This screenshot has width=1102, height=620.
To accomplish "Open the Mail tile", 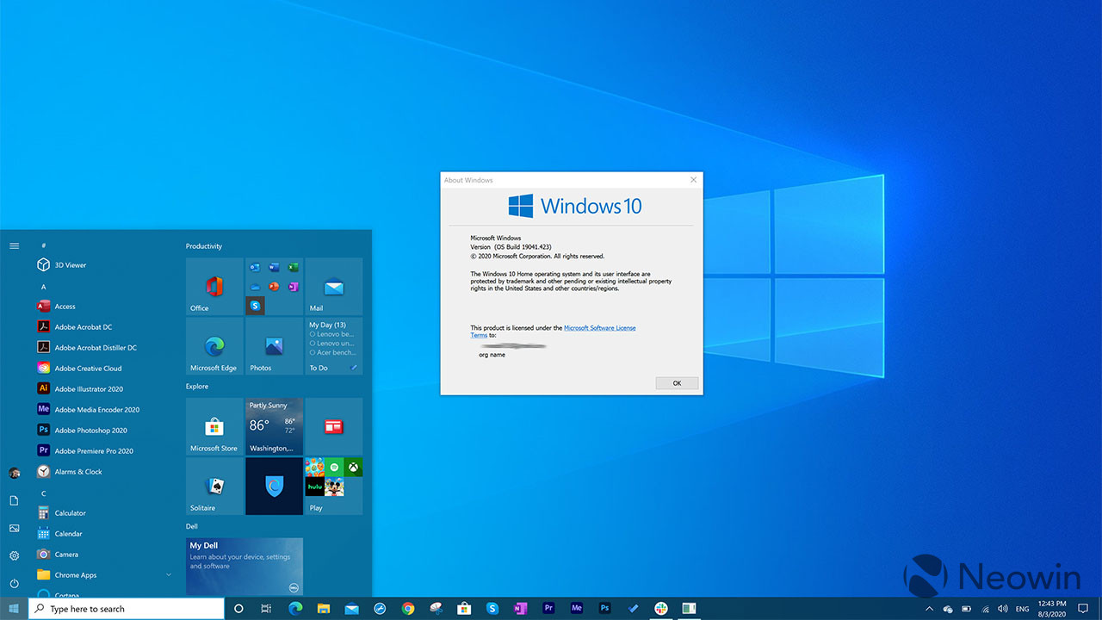I will [x=334, y=287].
